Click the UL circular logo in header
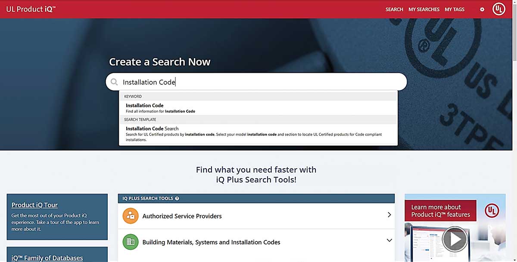The image size is (517, 262). tap(499, 9)
